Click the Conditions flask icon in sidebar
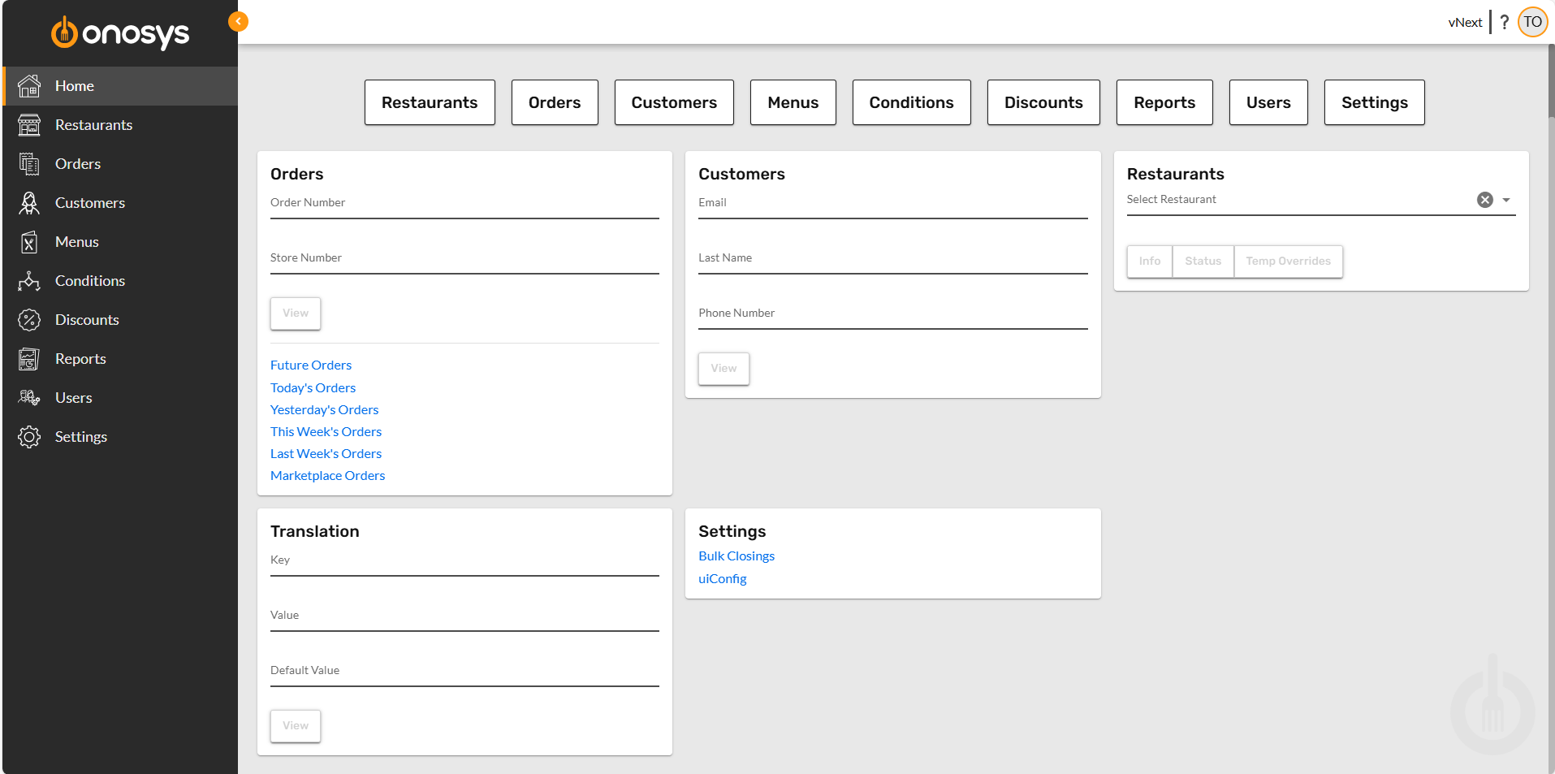Screen dimensions: 1555x774 click(29, 280)
